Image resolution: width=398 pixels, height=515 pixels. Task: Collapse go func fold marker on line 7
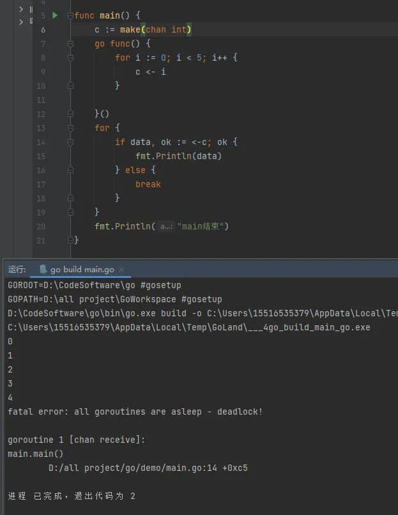pyautogui.click(x=70, y=43)
